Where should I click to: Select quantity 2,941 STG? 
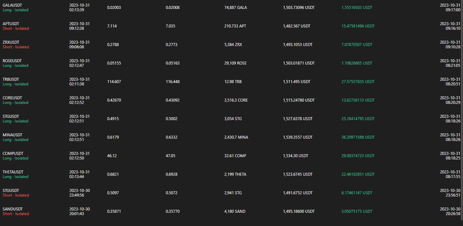click(x=233, y=193)
